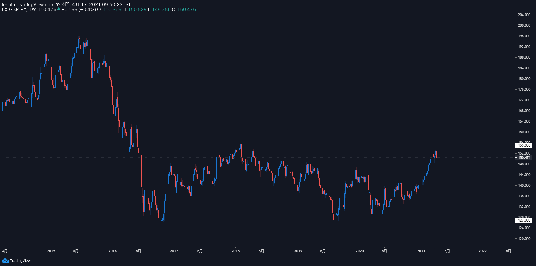The image size is (536, 266).
Task: Click the 2017 label on time axis
Action: (x=174, y=251)
